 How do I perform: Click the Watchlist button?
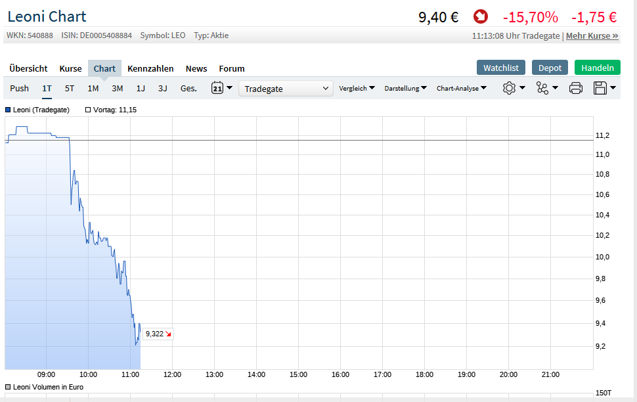(x=501, y=68)
